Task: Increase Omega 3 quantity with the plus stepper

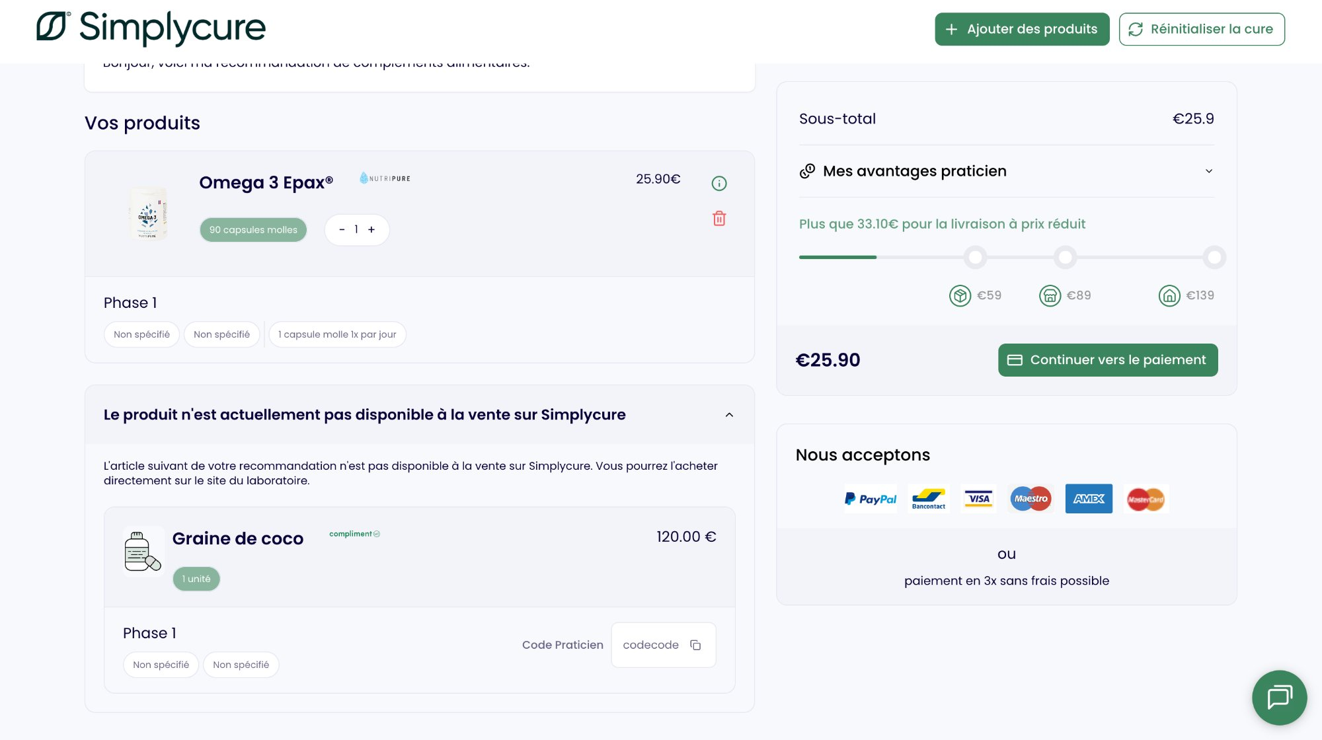Action: pos(371,229)
